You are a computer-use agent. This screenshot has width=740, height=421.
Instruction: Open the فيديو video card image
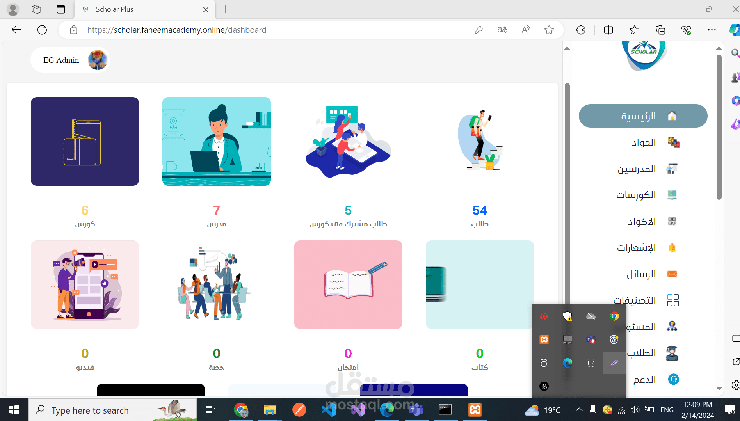(x=85, y=284)
